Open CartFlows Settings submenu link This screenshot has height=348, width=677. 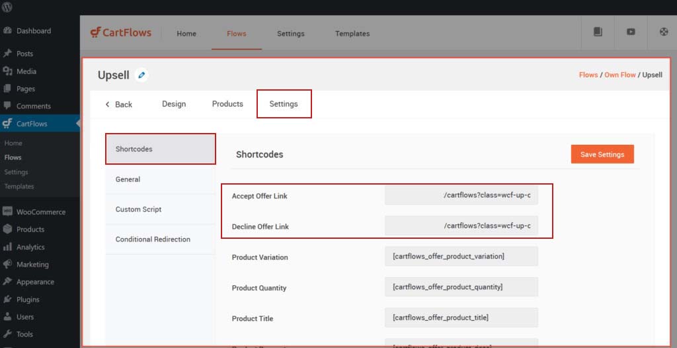click(x=17, y=172)
